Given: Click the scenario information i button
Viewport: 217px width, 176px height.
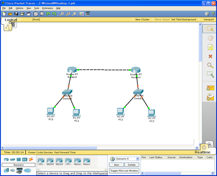Looking at the screenshot, I should [112, 159].
